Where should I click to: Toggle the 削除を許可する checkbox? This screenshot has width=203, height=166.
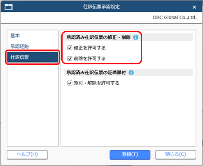pyautogui.click(x=70, y=59)
